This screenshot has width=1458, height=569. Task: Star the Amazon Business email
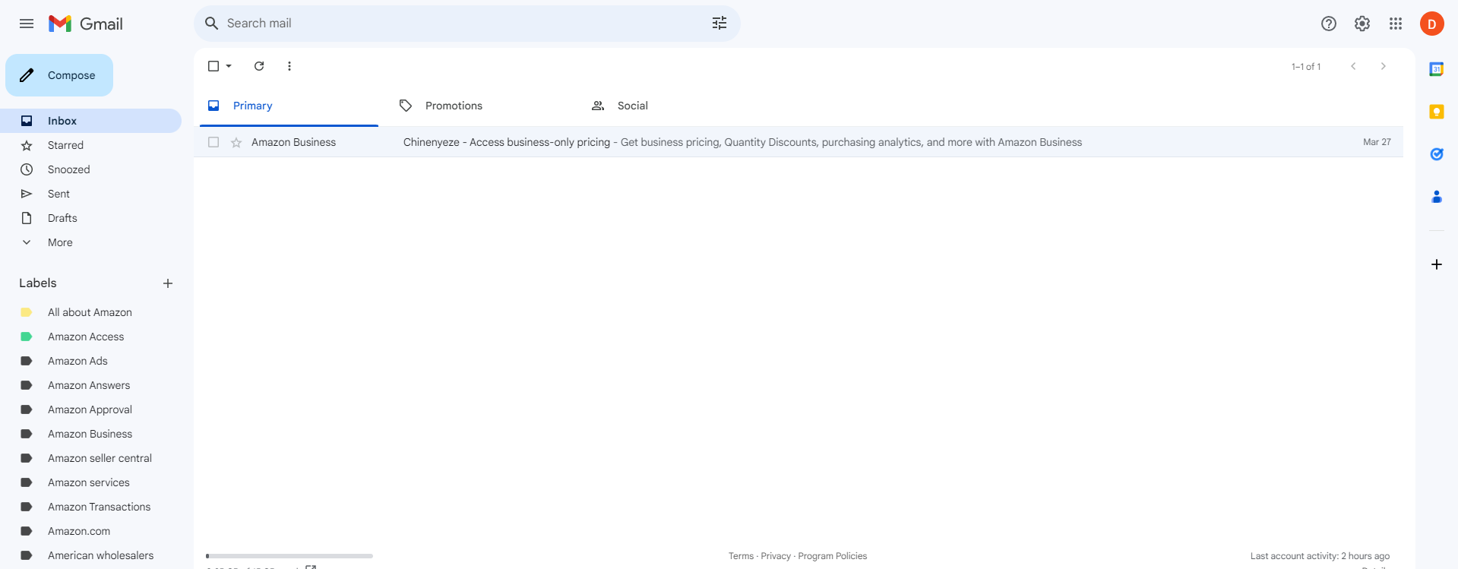point(236,142)
